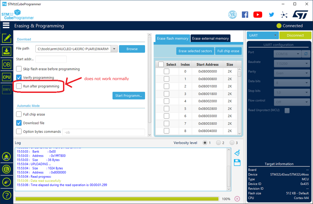
Task: Open the Data bits dropdown
Action: (x=292, y=83)
